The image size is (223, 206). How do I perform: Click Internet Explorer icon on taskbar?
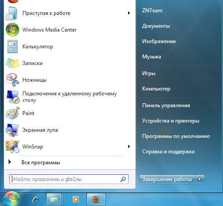36,199
